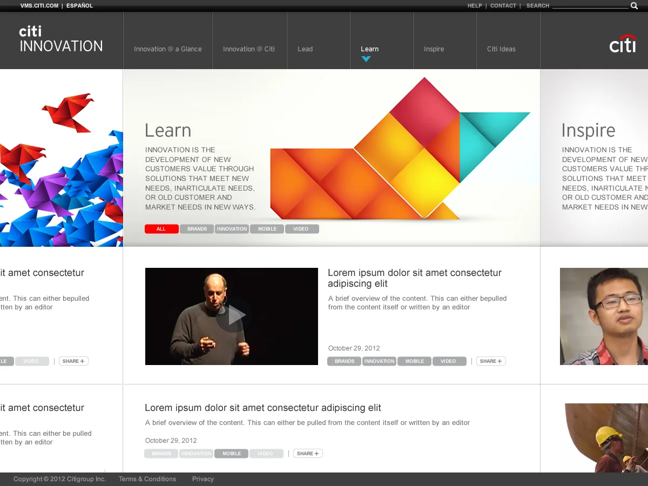Open the Privacy footer link
Viewport: 648px width, 486px height.
click(203, 479)
